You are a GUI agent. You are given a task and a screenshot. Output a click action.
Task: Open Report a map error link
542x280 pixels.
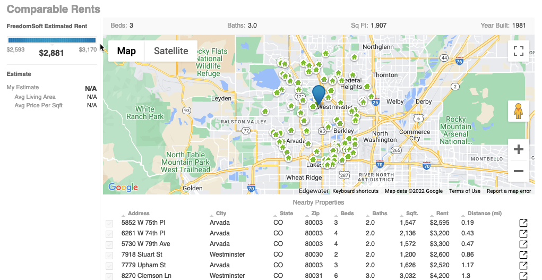509,191
